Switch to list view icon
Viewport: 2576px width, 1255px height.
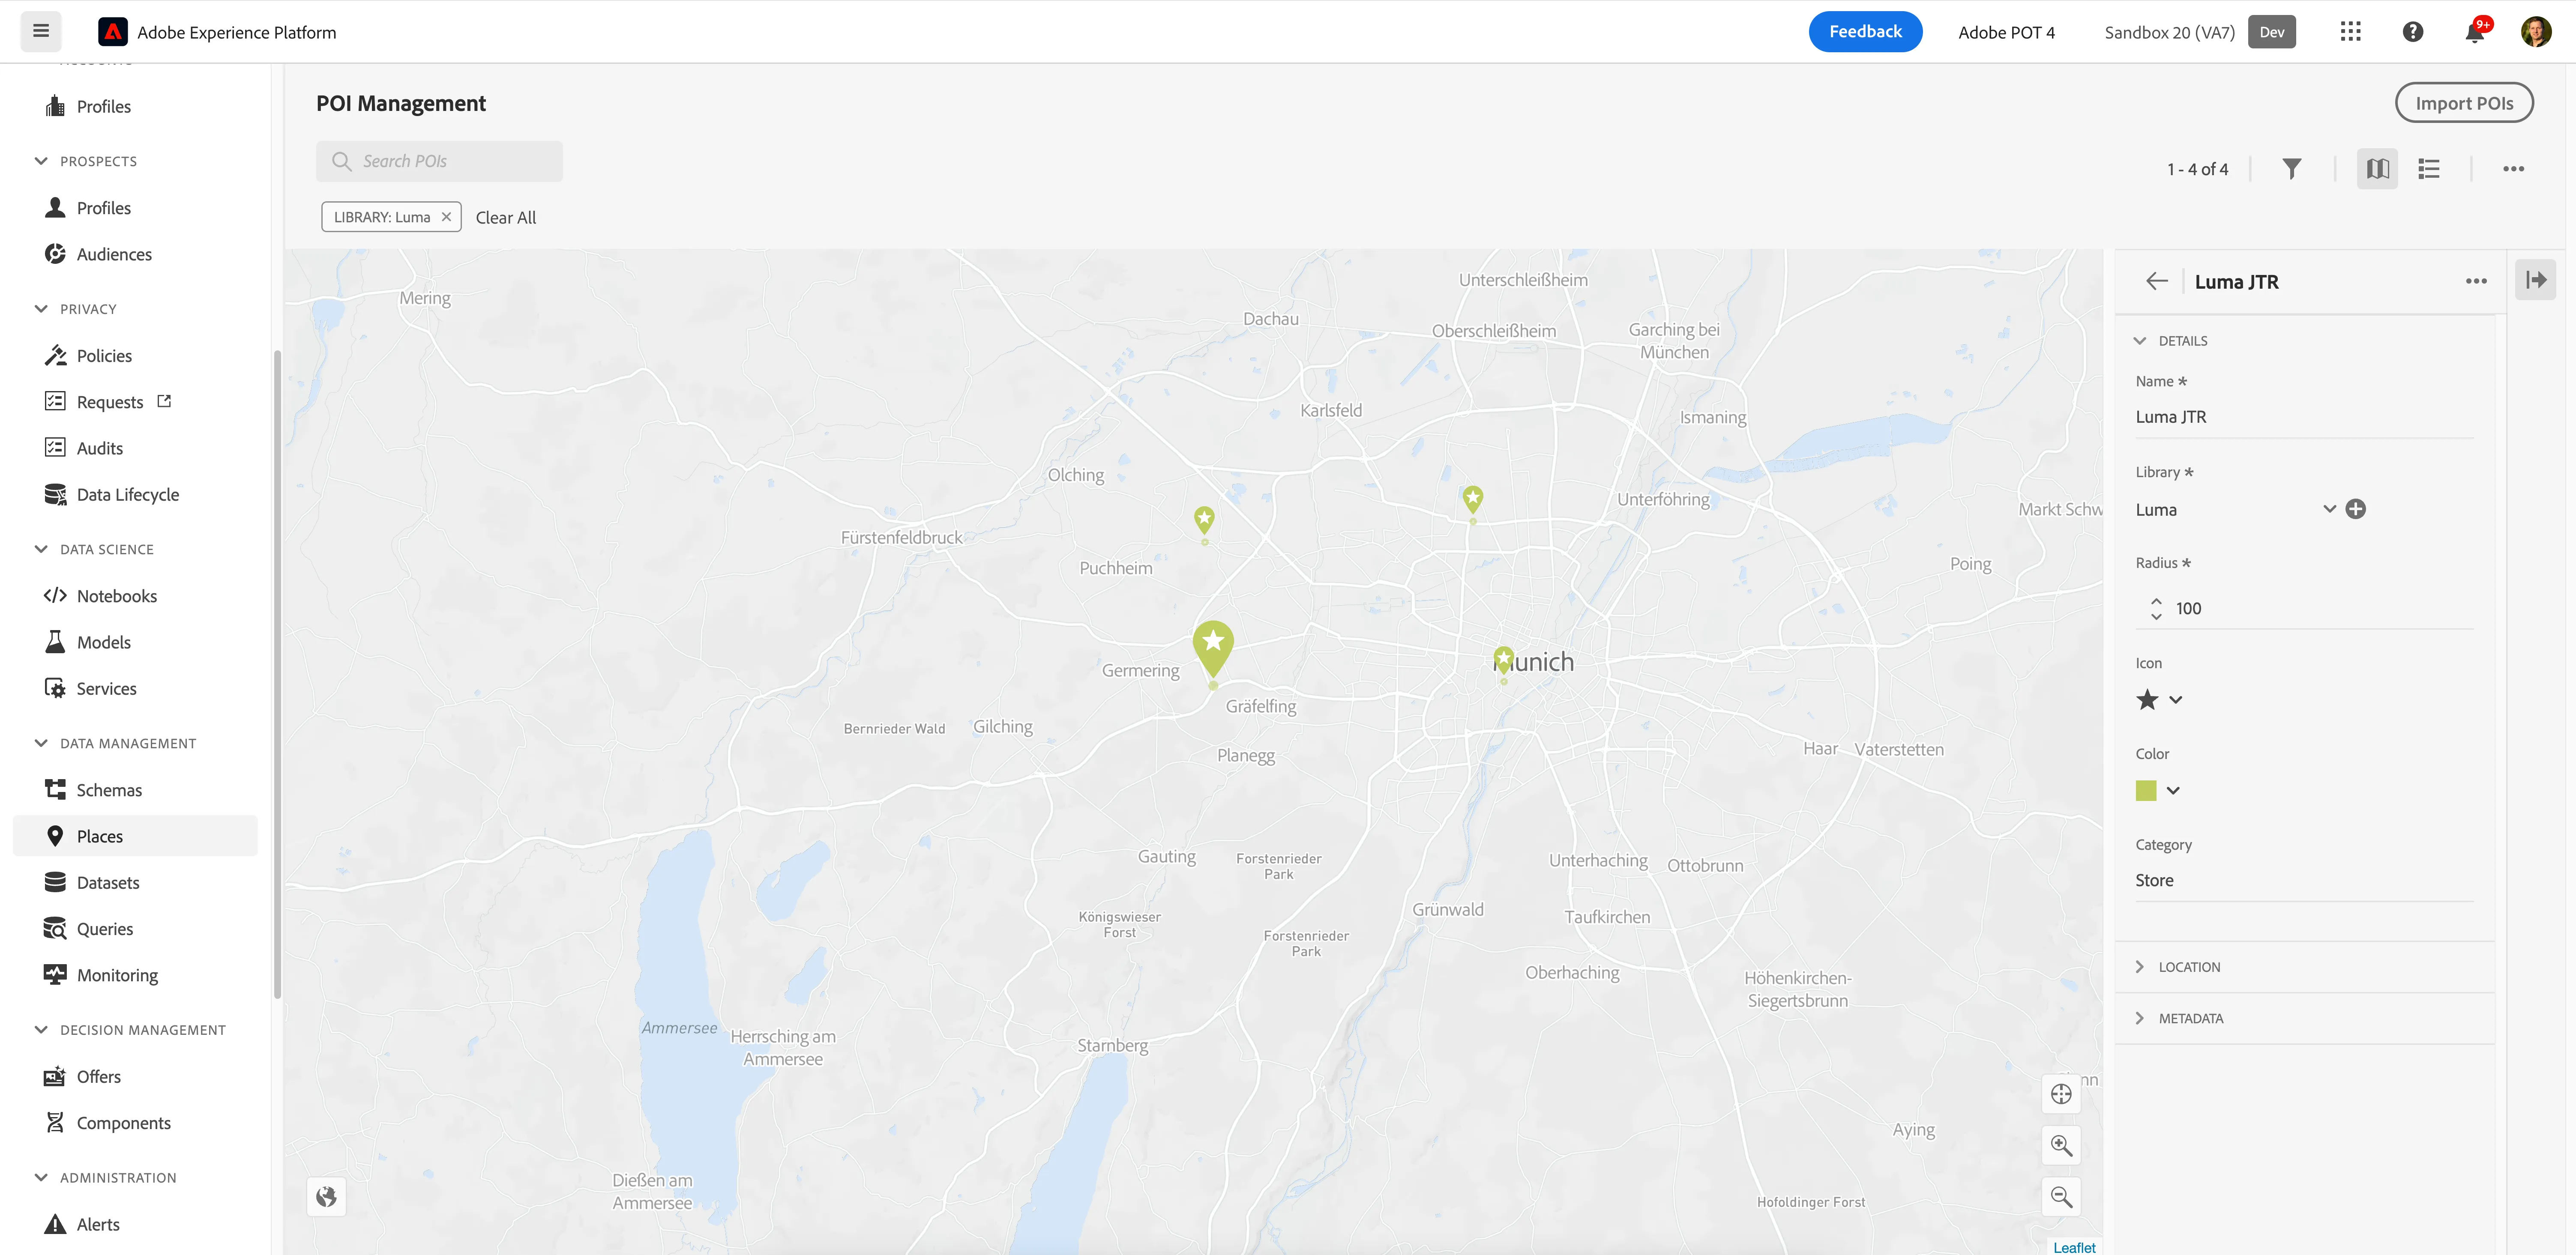pyautogui.click(x=2428, y=169)
